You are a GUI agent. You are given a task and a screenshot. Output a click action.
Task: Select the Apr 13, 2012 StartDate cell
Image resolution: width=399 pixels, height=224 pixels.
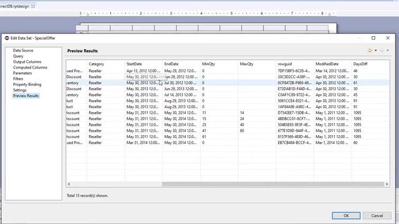click(x=143, y=71)
